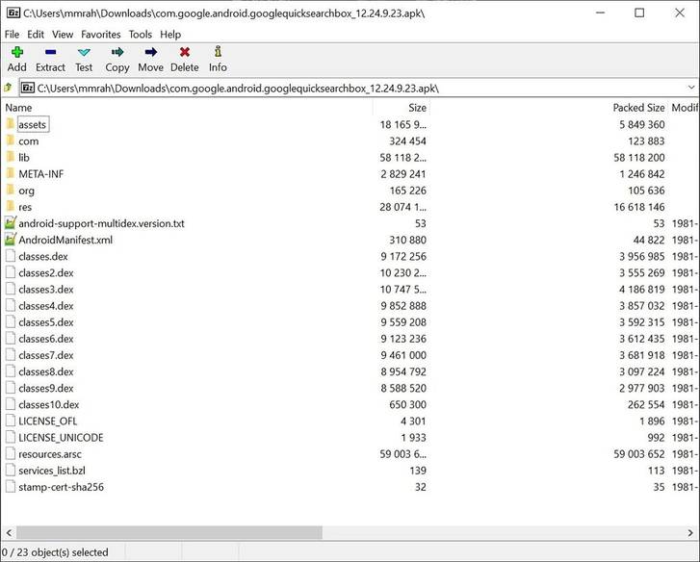Select the org folder icon
This screenshot has height=562, width=700.
click(11, 190)
